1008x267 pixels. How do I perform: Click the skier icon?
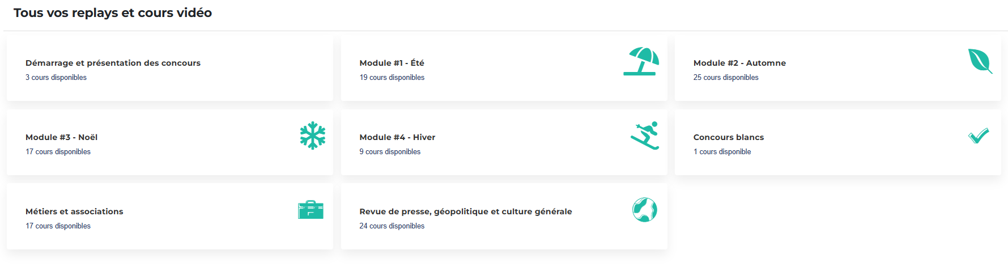point(645,135)
